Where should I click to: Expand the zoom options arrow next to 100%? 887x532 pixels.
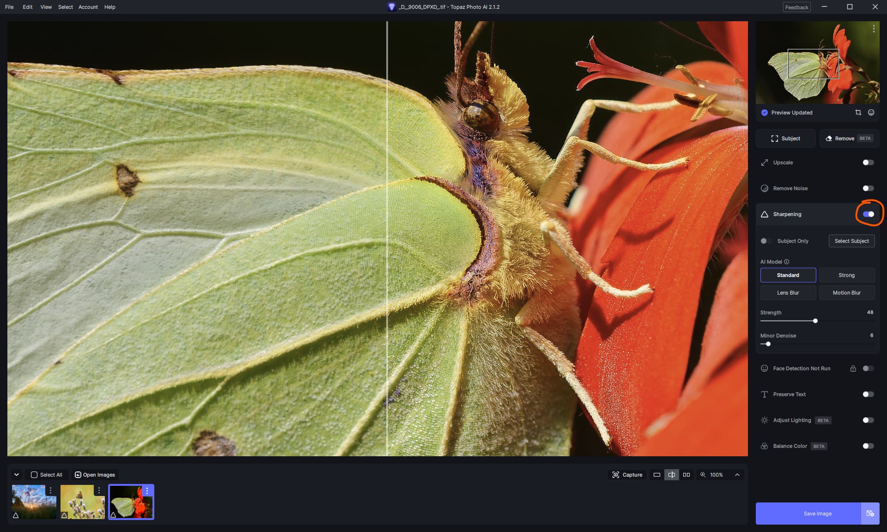(x=737, y=475)
